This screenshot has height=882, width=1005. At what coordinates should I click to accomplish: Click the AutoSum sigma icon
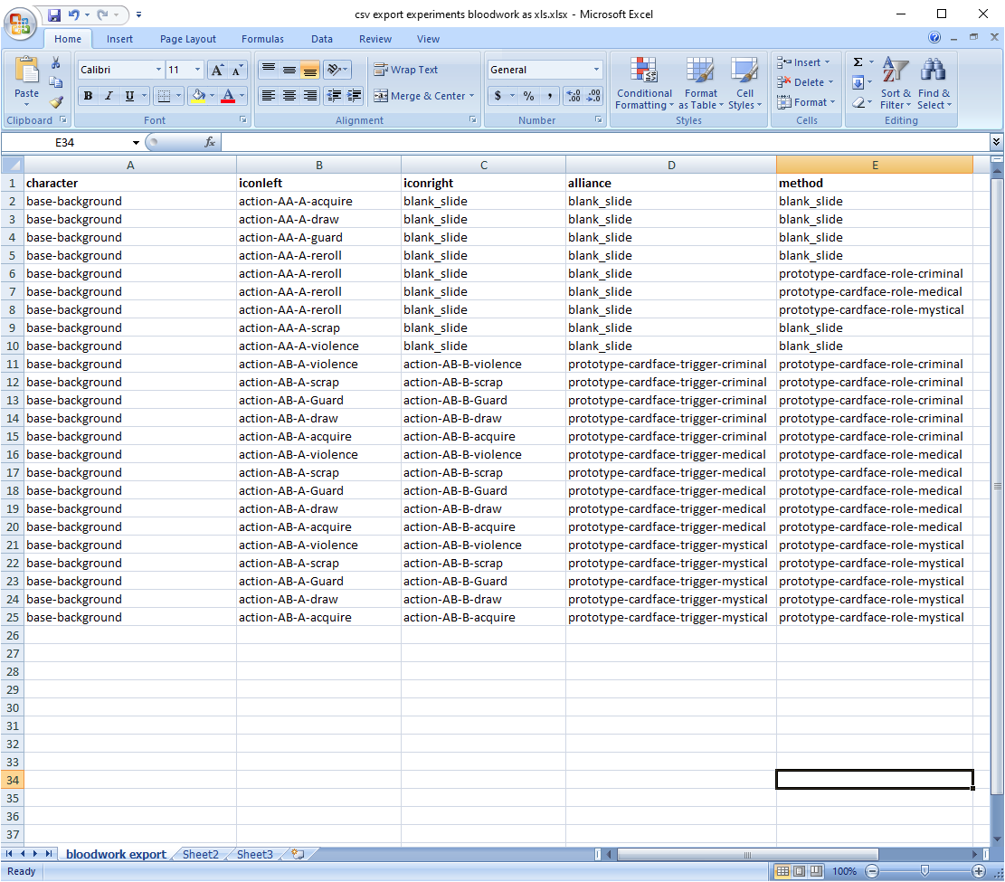pyautogui.click(x=858, y=62)
